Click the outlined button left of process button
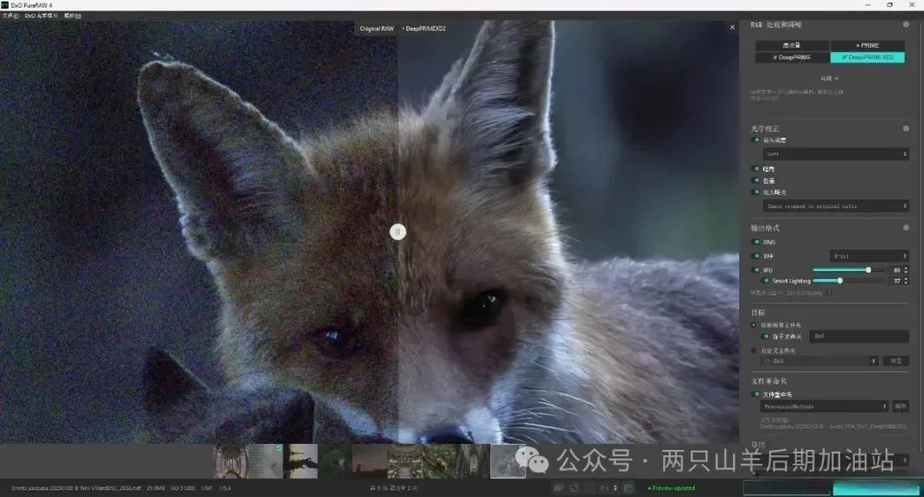 pos(787,488)
